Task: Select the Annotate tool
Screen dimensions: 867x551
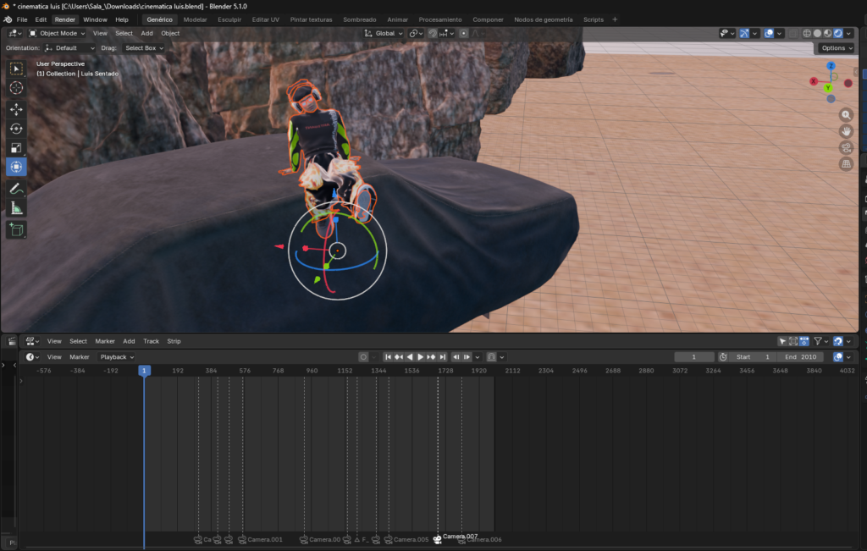Action: [x=15, y=188]
